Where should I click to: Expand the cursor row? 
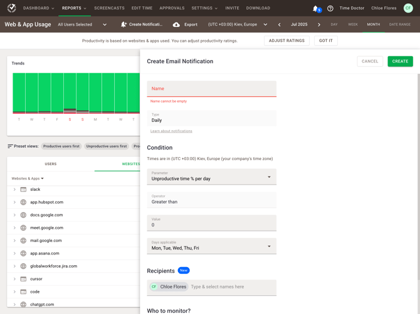point(14,279)
